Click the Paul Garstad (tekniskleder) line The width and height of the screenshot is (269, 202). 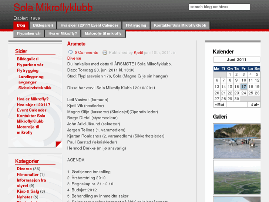[92, 142]
